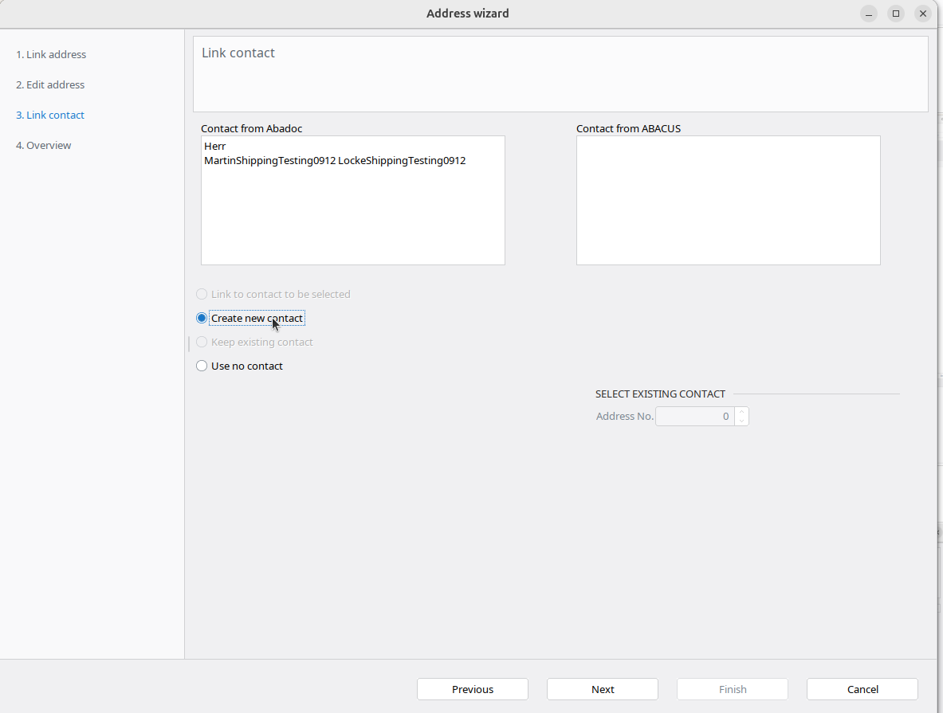943x713 pixels.
Task: Select Keep existing contact radio button
Action: 202,343
